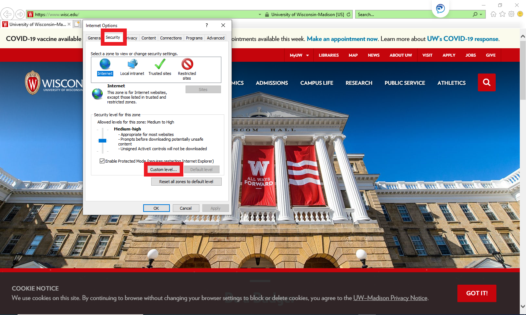Open the RESEARCH menu item

[x=359, y=83]
